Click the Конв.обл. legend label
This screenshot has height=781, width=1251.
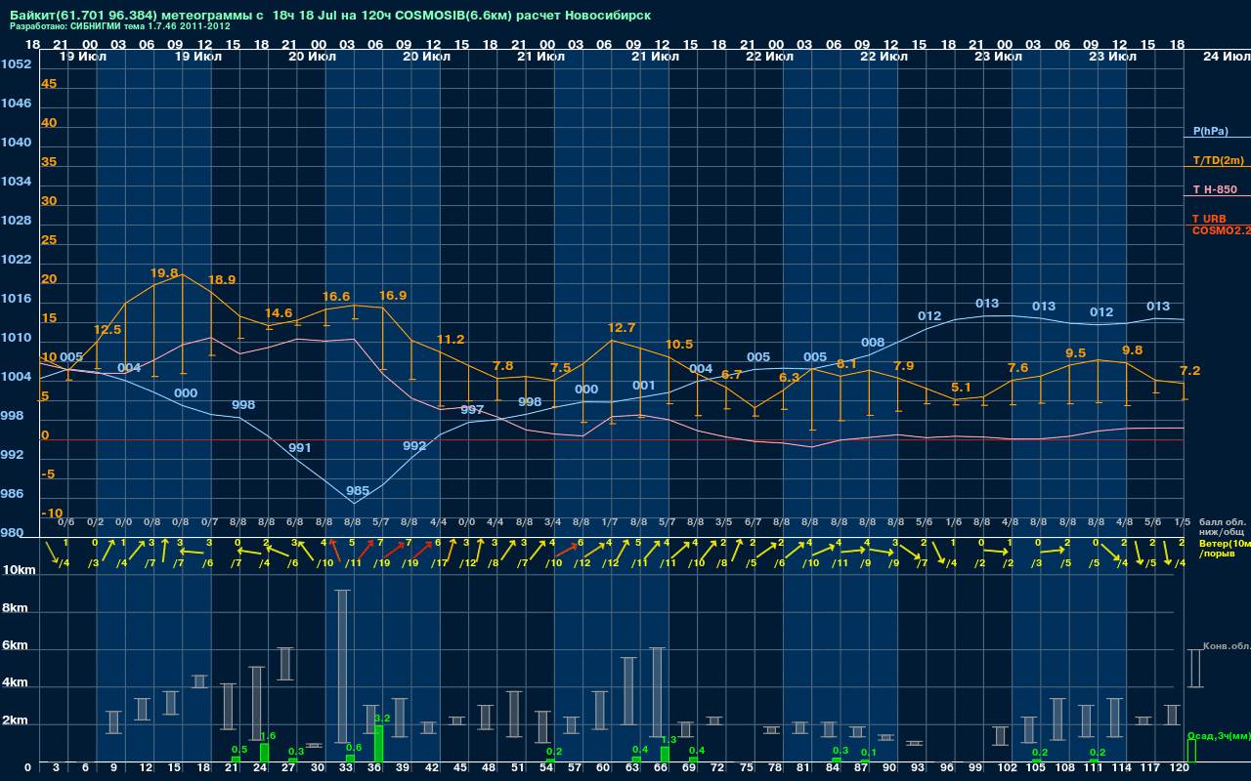click(x=1225, y=646)
